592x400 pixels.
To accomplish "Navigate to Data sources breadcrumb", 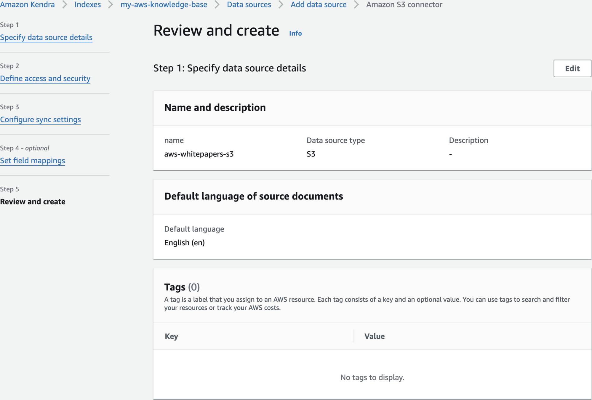I will (249, 4).
